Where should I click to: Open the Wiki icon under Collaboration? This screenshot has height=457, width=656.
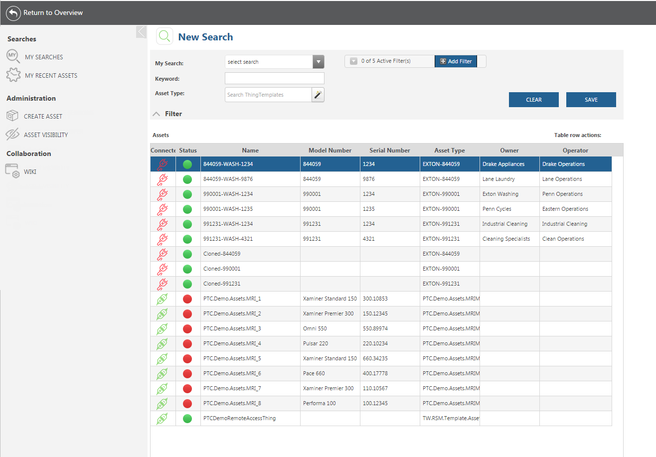(x=12, y=171)
